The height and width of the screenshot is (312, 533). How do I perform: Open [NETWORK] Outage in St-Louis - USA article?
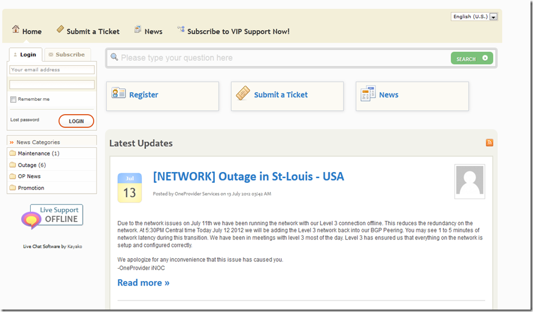249,176
